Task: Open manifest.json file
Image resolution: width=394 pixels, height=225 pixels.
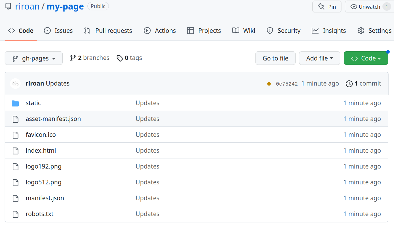Action: pos(45,198)
